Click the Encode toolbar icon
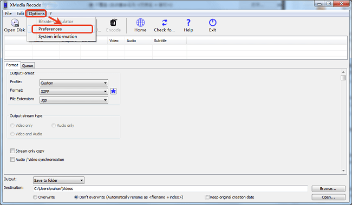Screen dimensions: 352x205 114,23
